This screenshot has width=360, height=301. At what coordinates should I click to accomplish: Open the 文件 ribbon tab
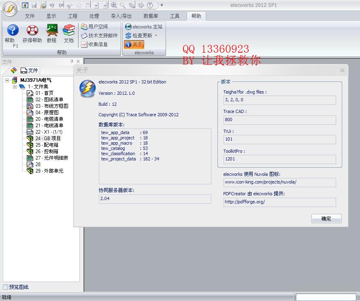tap(30, 16)
